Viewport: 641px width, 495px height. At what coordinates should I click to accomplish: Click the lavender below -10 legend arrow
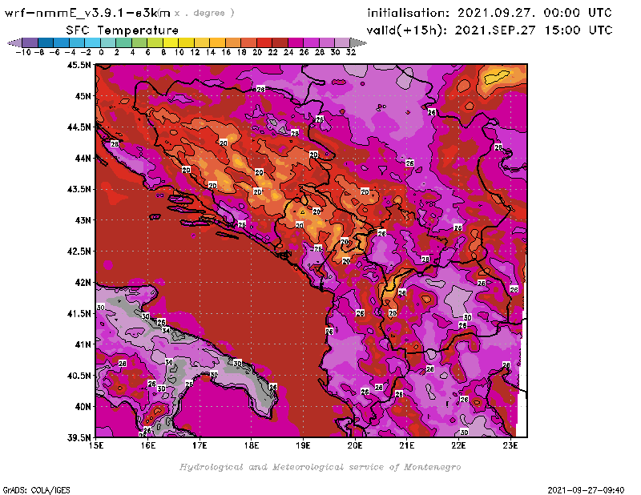[x=14, y=42]
